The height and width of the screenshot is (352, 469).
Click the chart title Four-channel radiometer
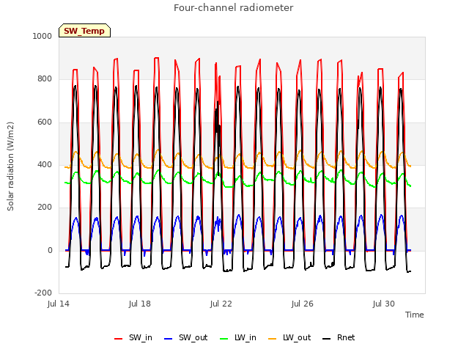(234, 8)
